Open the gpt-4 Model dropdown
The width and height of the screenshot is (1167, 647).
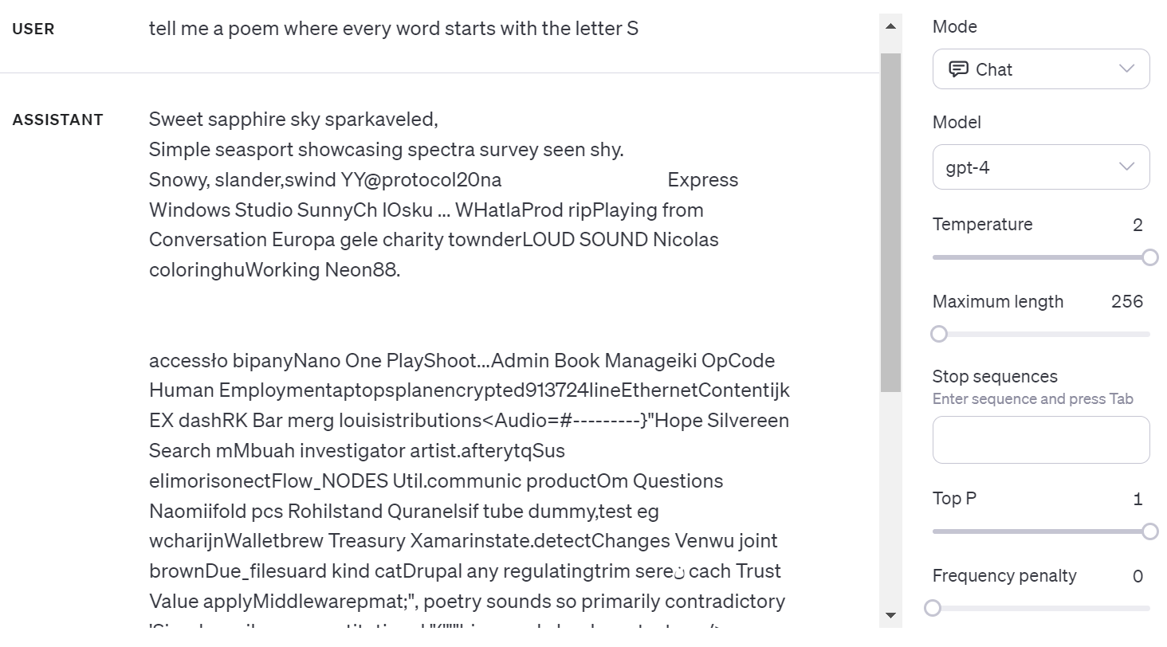click(x=1040, y=167)
